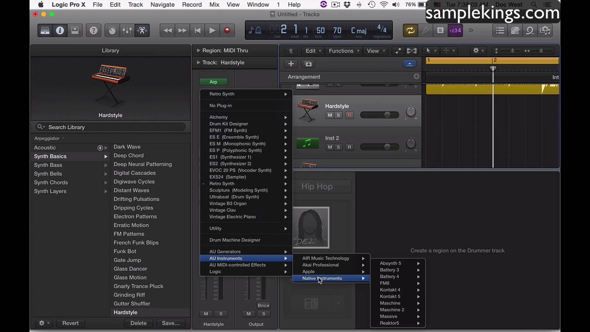This screenshot has height=332, width=590.
Task: Open Editors scissors button
Action: (x=142, y=30)
